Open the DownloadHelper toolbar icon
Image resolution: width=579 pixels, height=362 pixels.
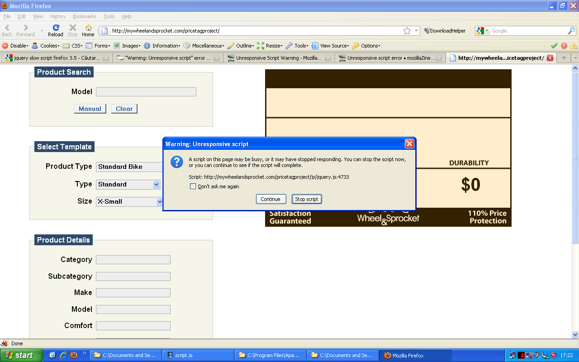click(445, 31)
